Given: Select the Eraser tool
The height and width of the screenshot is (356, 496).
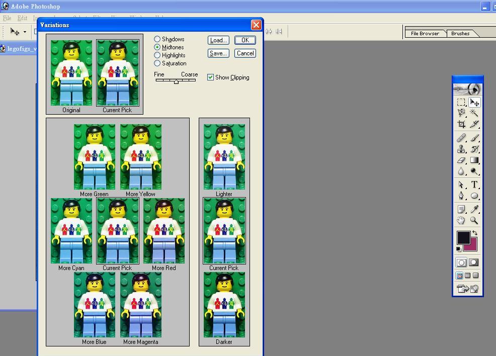Looking at the screenshot, I should [461, 160].
